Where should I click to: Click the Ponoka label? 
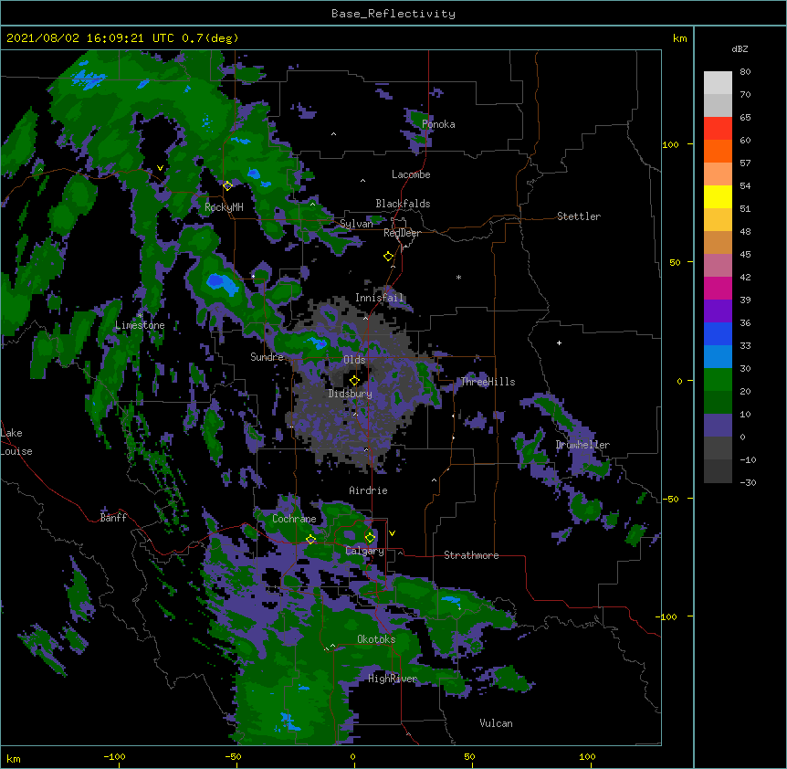click(x=438, y=124)
